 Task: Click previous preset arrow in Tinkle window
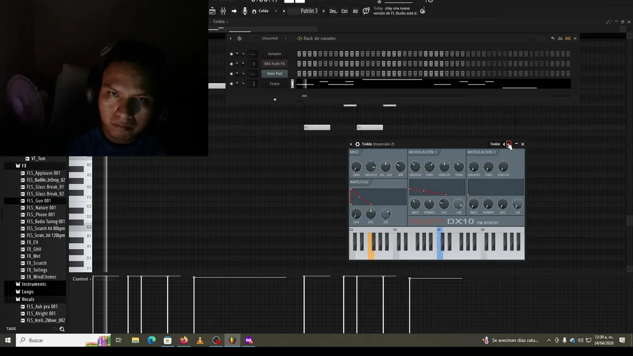click(504, 144)
